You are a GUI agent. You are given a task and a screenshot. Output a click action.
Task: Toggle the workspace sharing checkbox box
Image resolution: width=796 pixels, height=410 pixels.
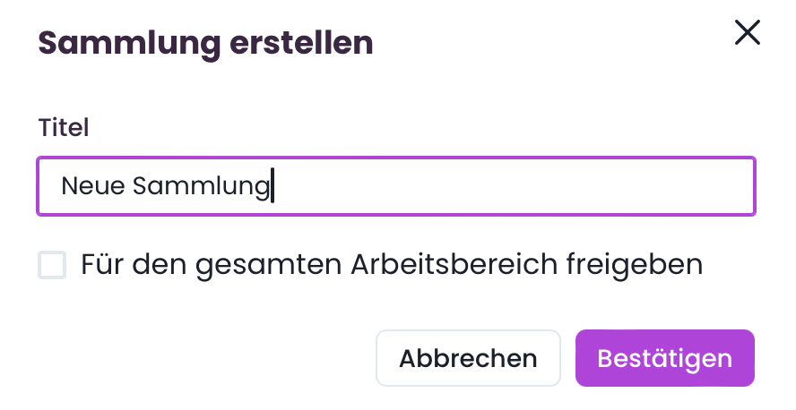[52, 265]
